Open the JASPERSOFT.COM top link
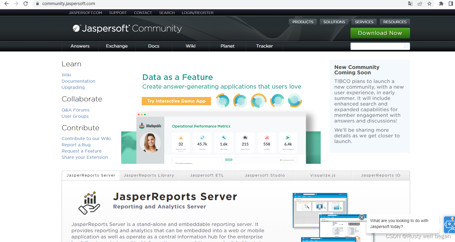Viewport: 455px width, 242px height. coord(85,13)
